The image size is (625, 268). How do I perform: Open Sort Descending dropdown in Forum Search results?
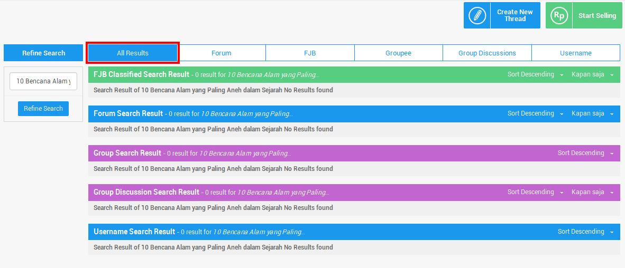pyautogui.click(x=535, y=113)
